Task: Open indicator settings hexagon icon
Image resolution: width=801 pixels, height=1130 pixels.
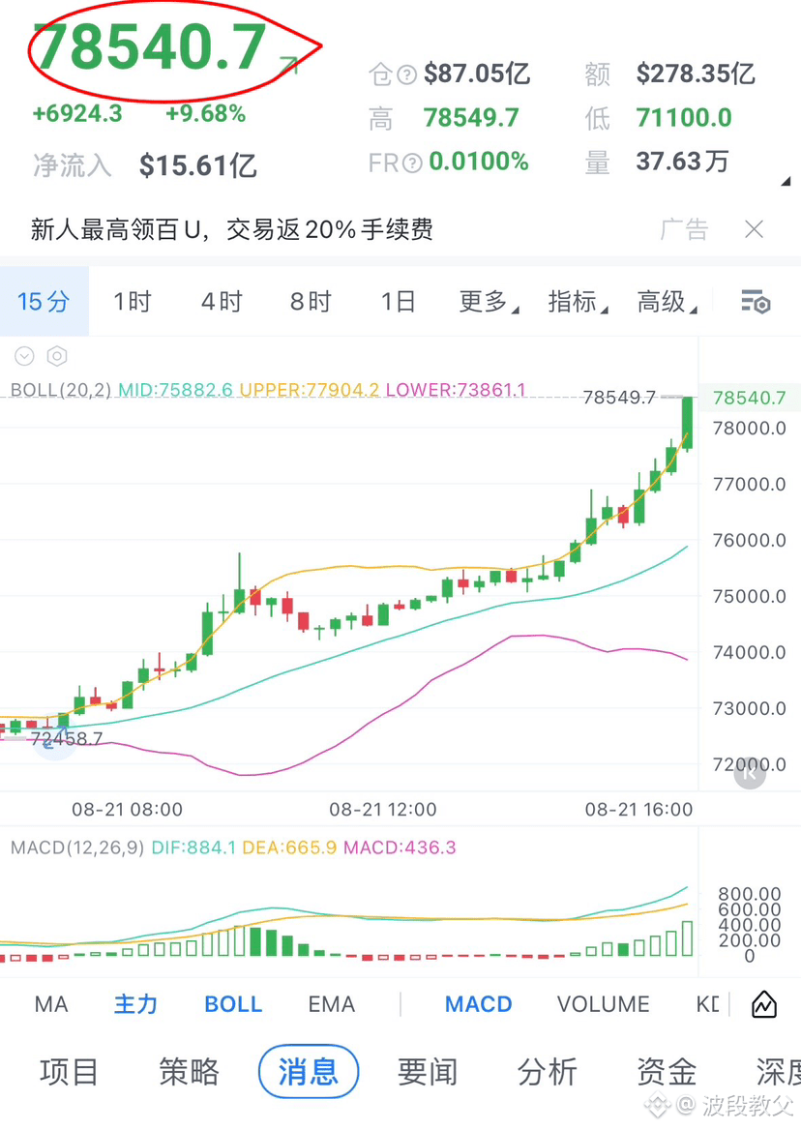Action: tap(57, 356)
